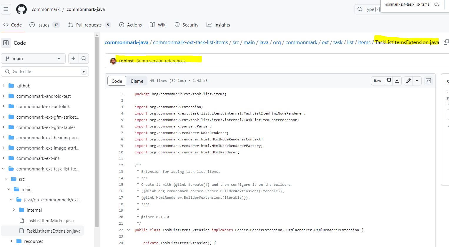The image size is (449, 247).
Task: Copy file path icon beside TaskListItemsExtension.java
Action: [446, 42]
